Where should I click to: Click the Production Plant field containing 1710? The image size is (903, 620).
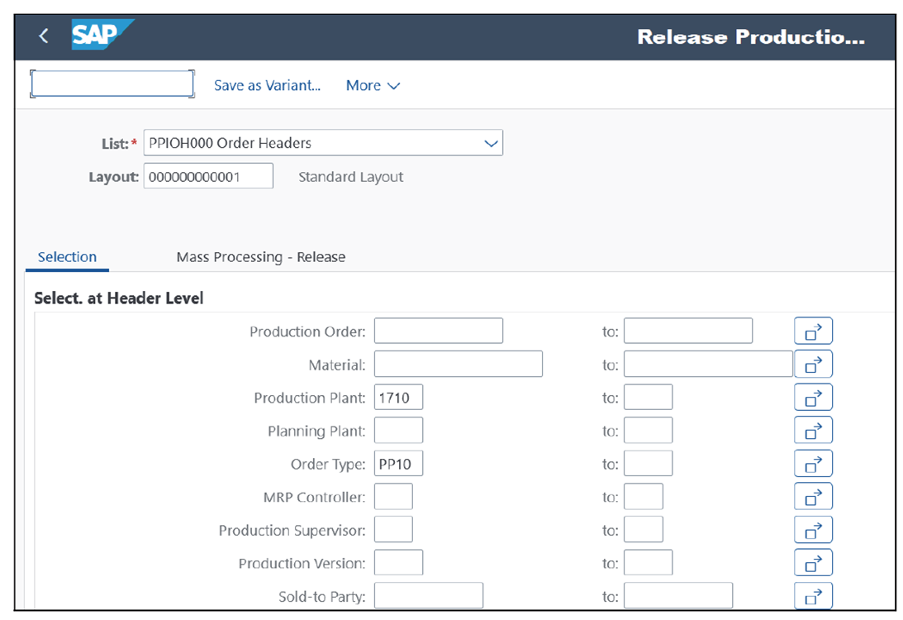398,397
